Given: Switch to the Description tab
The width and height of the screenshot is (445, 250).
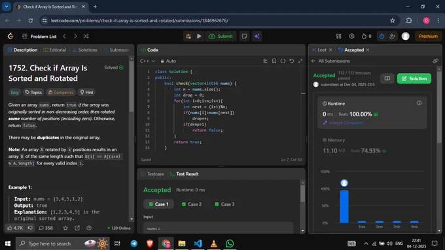Looking at the screenshot, I should pos(22,50).
